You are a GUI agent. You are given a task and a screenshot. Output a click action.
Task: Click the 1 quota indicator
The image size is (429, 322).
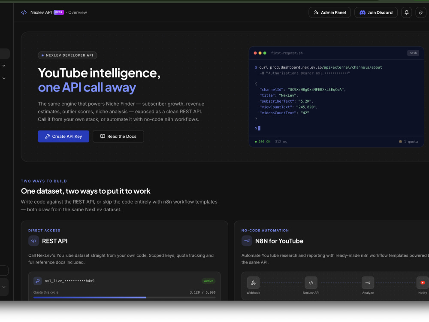(408, 142)
